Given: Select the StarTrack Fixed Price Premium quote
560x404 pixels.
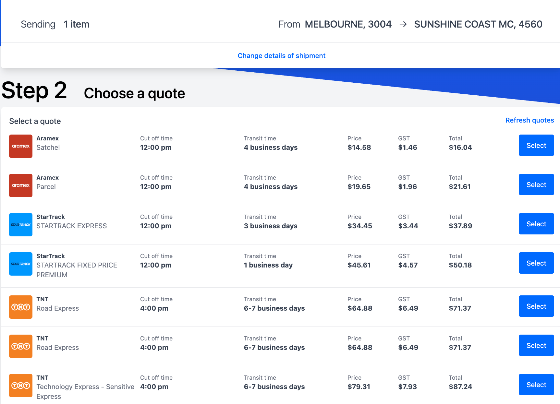Looking at the screenshot, I should coord(536,263).
